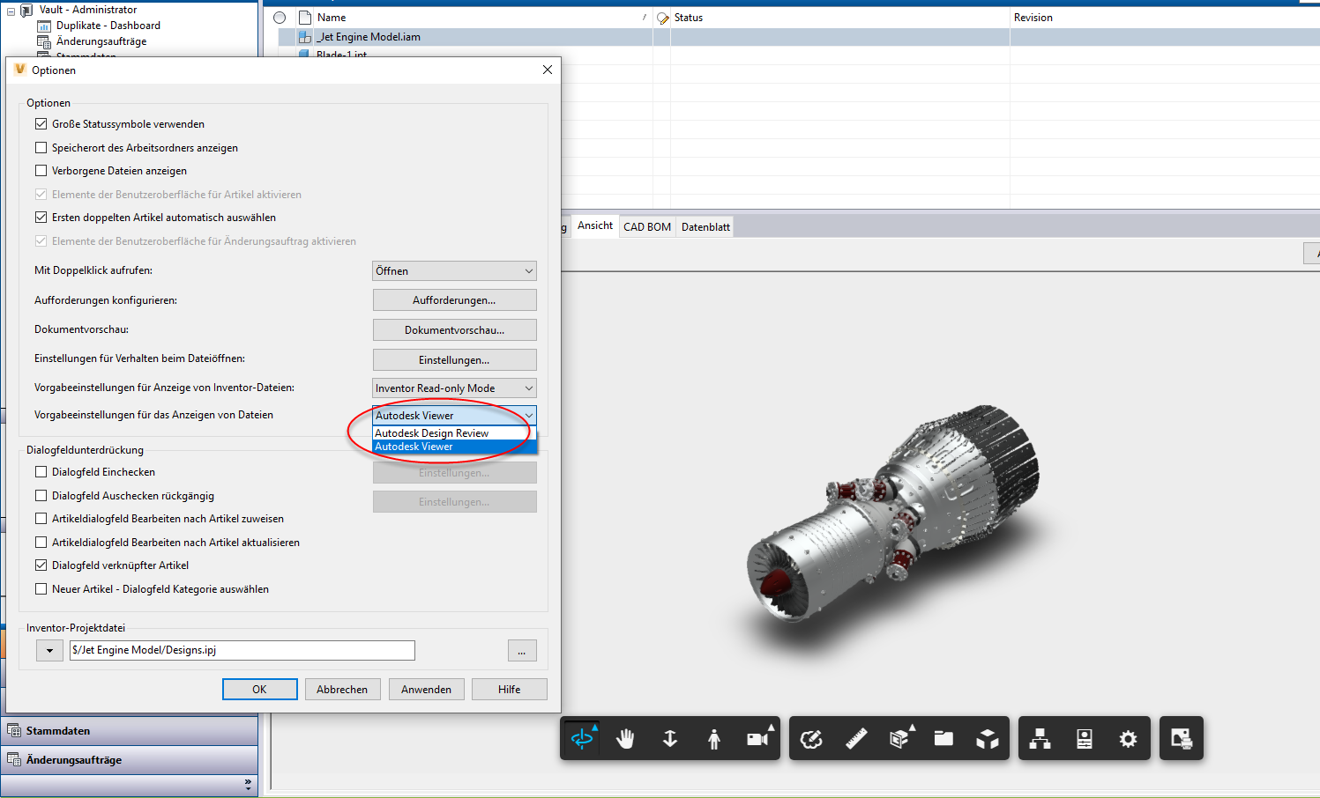Open the camera views tool in the viewer
Image resolution: width=1320 pixels, height=798 pixels.
pos(757,738)
